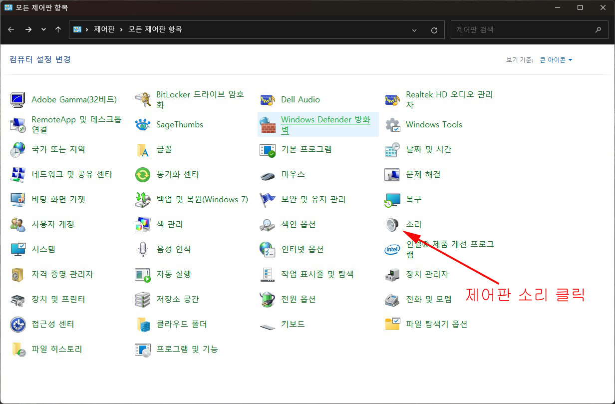Image resolution: width=615 pixels, height=404 pixels.
Task: Open the 키보드 text link
Action: 293,324
